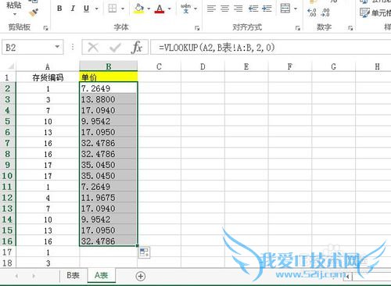391x286 pixels.
Task: Click cell A12 with value 4
Action: [48, 198]
